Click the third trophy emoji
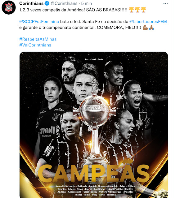 coord(143,10)
